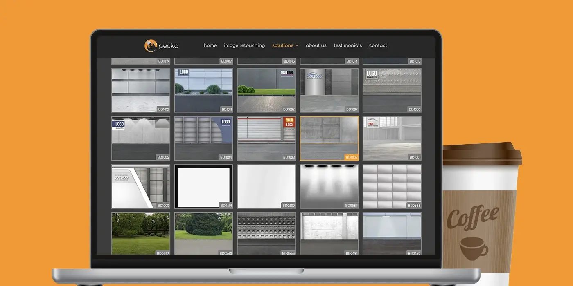Open the tiled panel BD0588 backdrop
573x286 pixels.
pos(392,187)
